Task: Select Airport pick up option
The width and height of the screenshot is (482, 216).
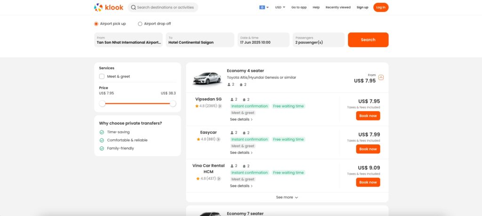Action: tap(96, 24)
